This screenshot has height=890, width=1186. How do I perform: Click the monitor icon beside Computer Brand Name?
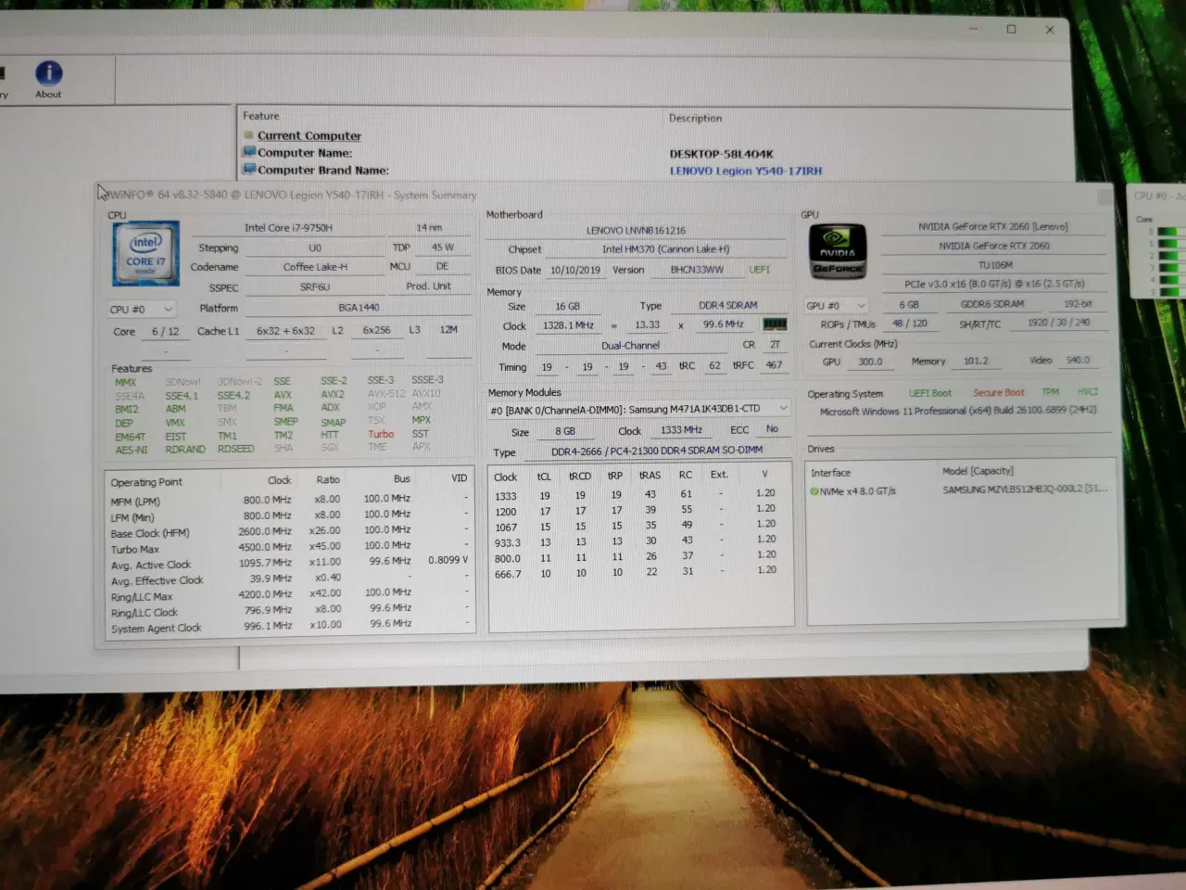point(248,168)
